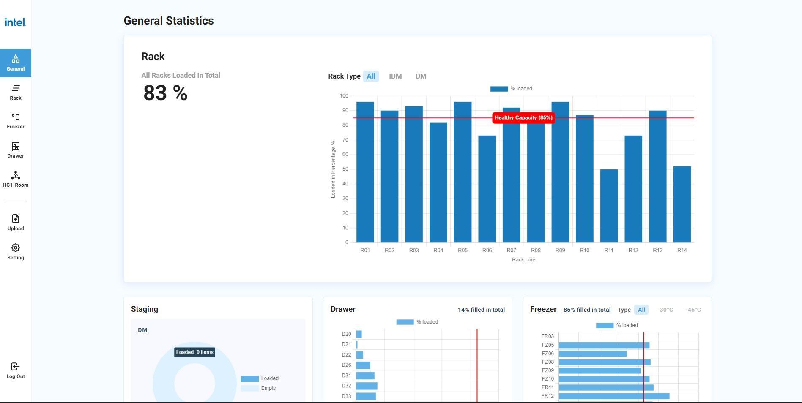Select the IDM rack type filter
Screen dimensions: 802x403
pos(395,76)
